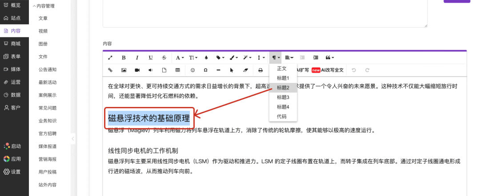Open the emoticons picker
The width and height of the screenshot is (480, 196).
(192, 70)
